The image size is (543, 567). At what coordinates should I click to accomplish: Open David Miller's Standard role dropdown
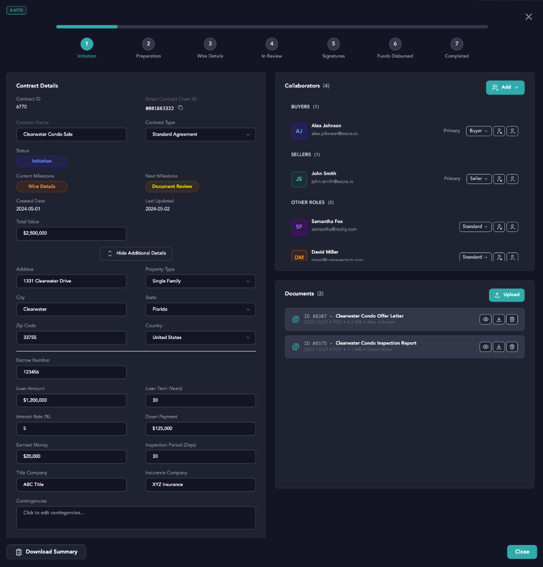coord(475,257)
